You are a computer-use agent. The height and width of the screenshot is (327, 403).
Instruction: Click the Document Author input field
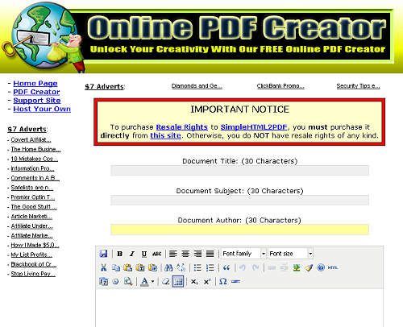pyautogui.click(x=239, y=230)
